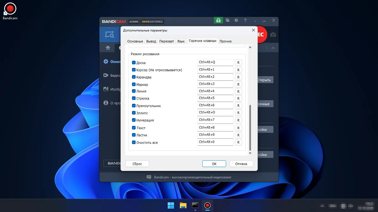The image size is (378, 212).
Task: Disable the Маркер hotkey checkbox
Action: [x=134, y=84]
